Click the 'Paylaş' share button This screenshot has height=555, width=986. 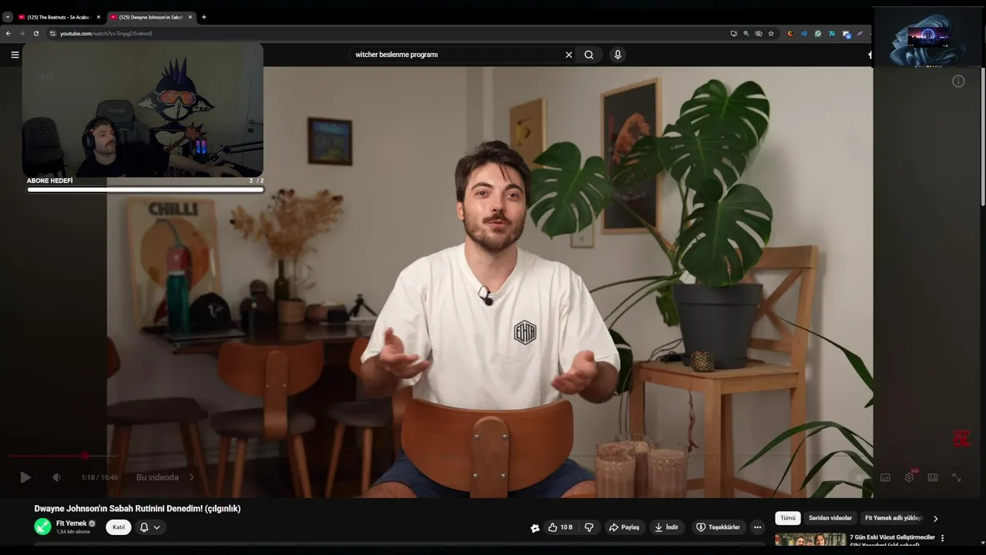click(x=624, y=527)
